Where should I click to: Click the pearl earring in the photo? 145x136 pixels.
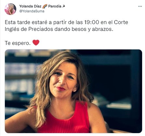click(74, 91)
